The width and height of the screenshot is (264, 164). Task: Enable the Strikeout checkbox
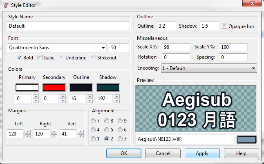93,58
